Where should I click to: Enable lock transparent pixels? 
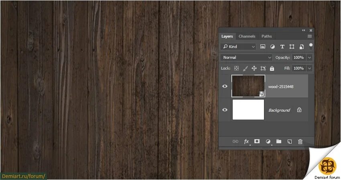(236, 68)
